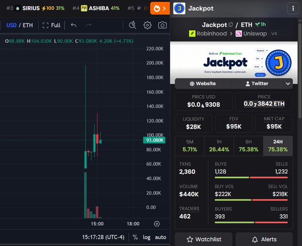Add Jackpot to Watchlist
The height and width of the screenshot is (246, 302).
203,239
